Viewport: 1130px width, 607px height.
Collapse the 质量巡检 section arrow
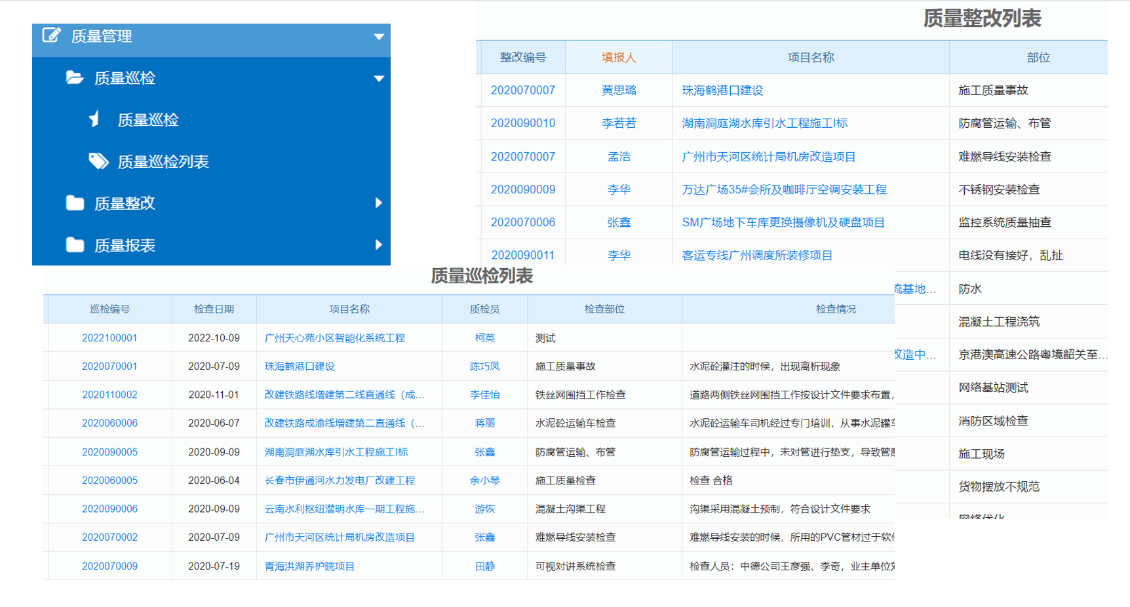click(378, 79)
